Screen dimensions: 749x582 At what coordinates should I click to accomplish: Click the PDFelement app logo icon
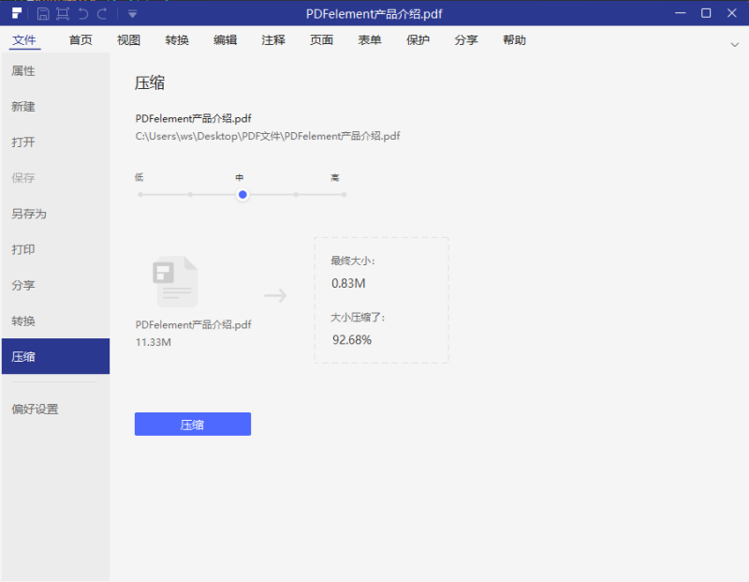point(17,13)
